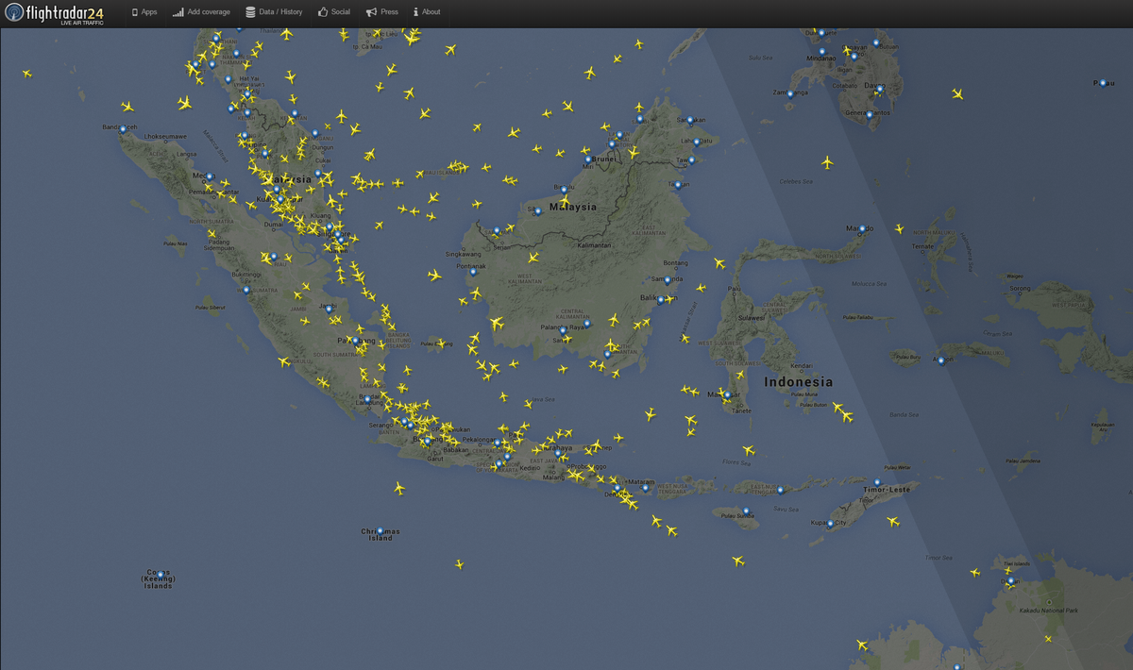Open the Press menu item
The width and height of the screenshot is (1133, 670).
(x=382, y=12)
